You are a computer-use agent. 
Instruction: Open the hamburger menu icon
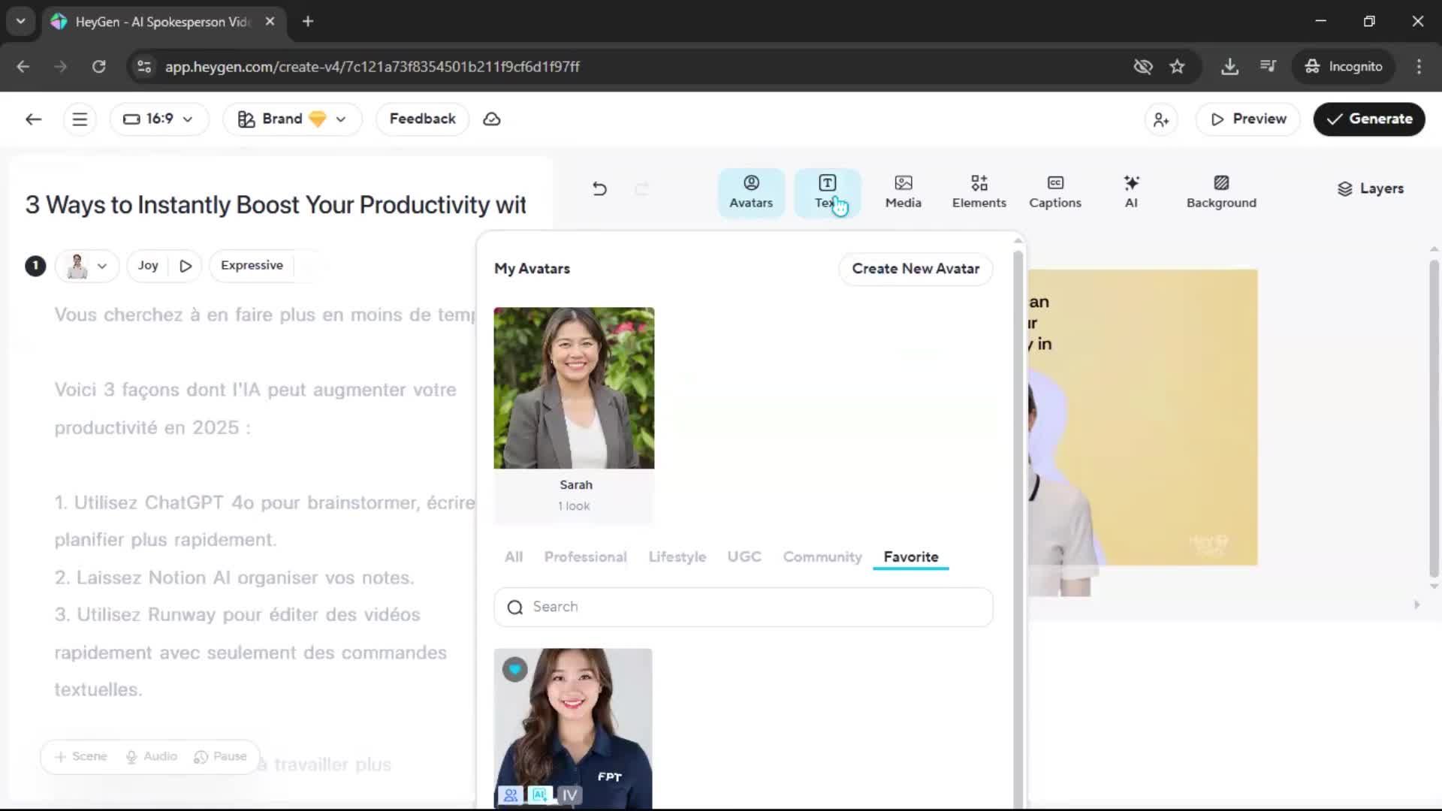coord(80,119)
